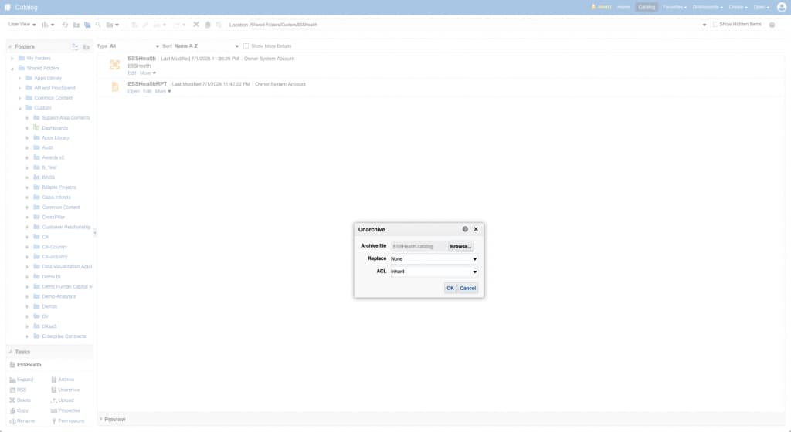Open the Sort Name A-Z dropdown
Screen dimensions: 791x432
click(x=206, y=46)
